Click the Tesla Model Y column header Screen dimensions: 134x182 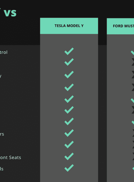[69, 26]
